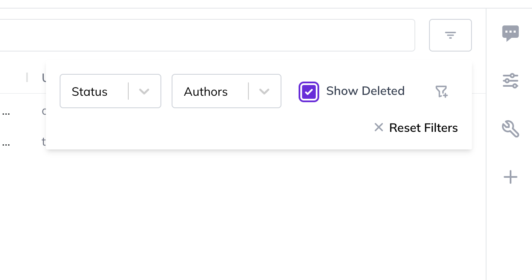Select the first table row's truncated cell
The height and width of the screenshot is (280, 532).
pos(6,112)
